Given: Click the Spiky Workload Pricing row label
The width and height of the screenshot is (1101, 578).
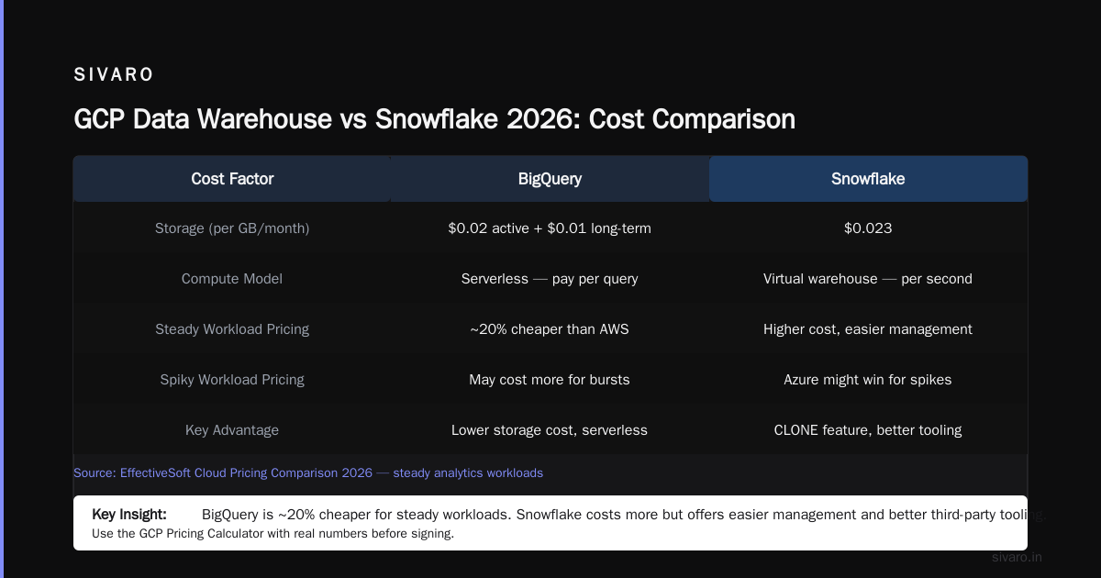Looking at the screenshot, I should [232, 380].
